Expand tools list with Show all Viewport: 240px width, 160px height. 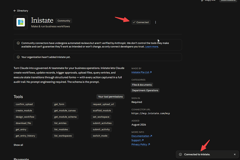tap(18, 145)
